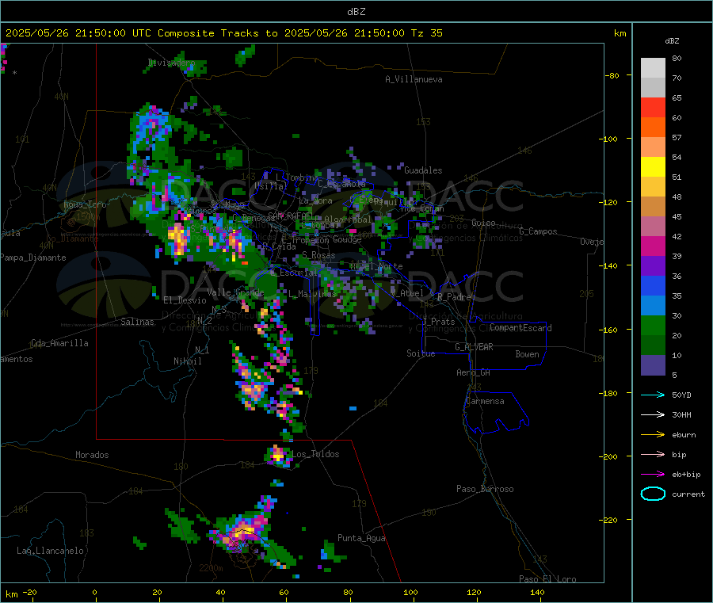The image size is (713, 603).
Task: Click the 'Valle_Grande' map label
Action: click(235, 292)
